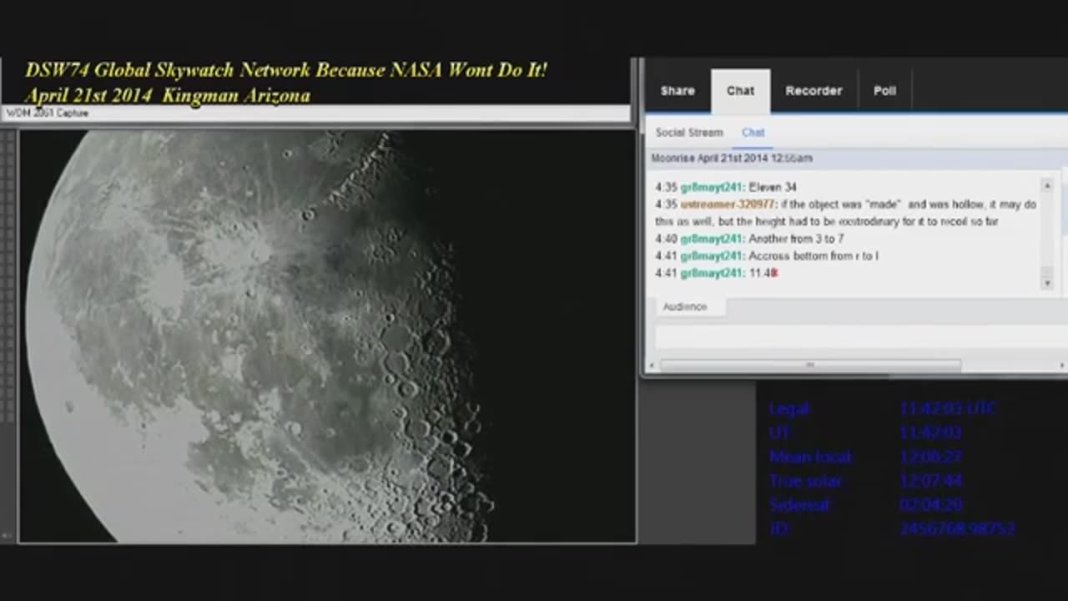Click the True solar time value

tap(931, 482)
